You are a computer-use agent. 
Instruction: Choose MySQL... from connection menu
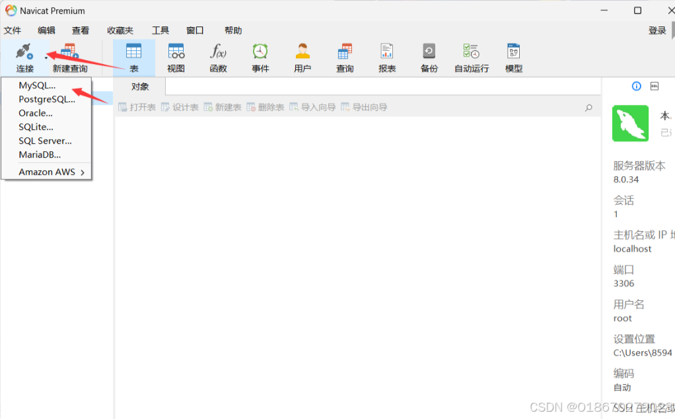tap(46, 85)
